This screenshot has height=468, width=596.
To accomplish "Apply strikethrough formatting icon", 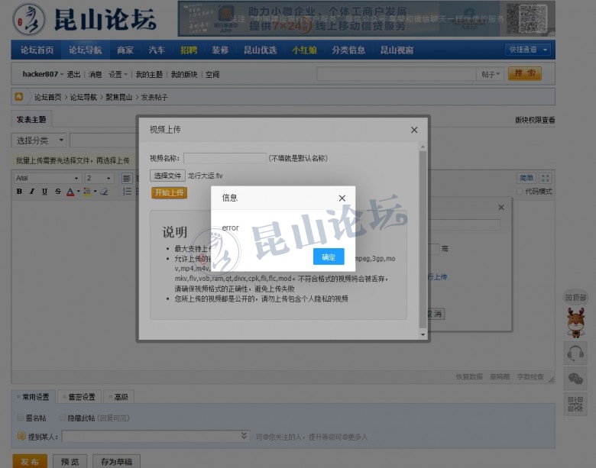I will click(57, 192).
